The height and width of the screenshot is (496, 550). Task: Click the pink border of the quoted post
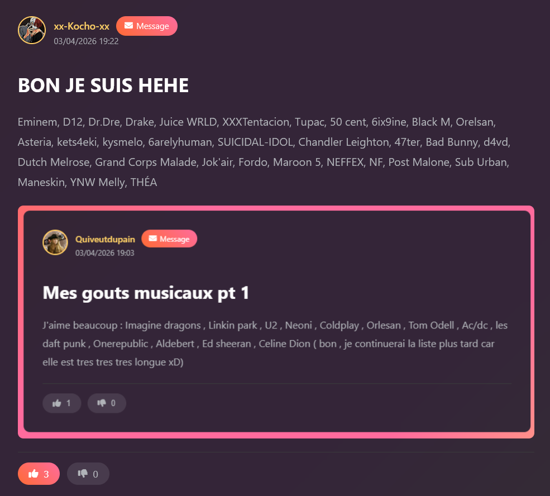click(276, 208)
